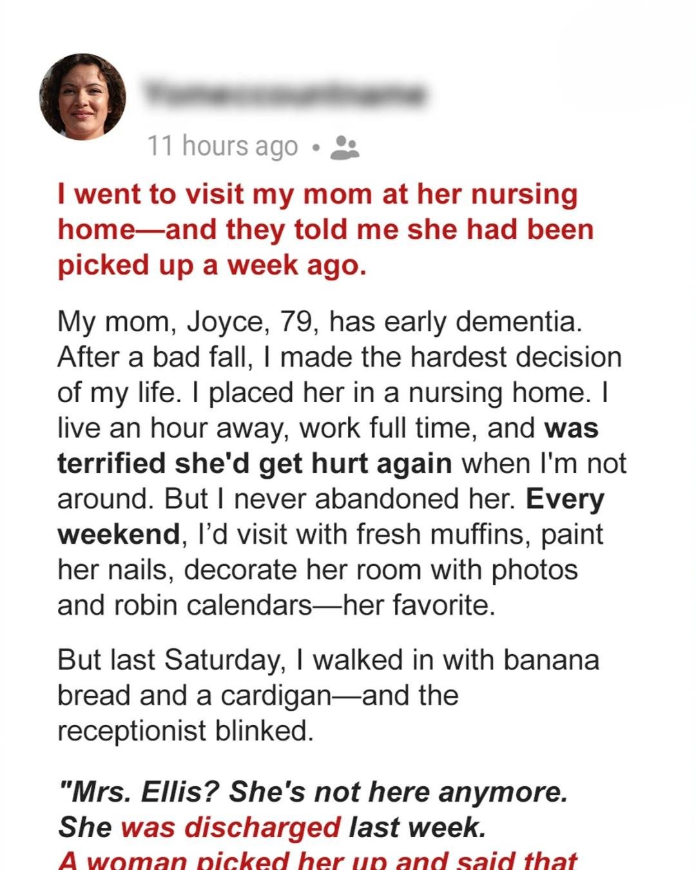Click the blurred username above the timestamp
The height and width of the screenshot is (870, 696).
point(284,94)
